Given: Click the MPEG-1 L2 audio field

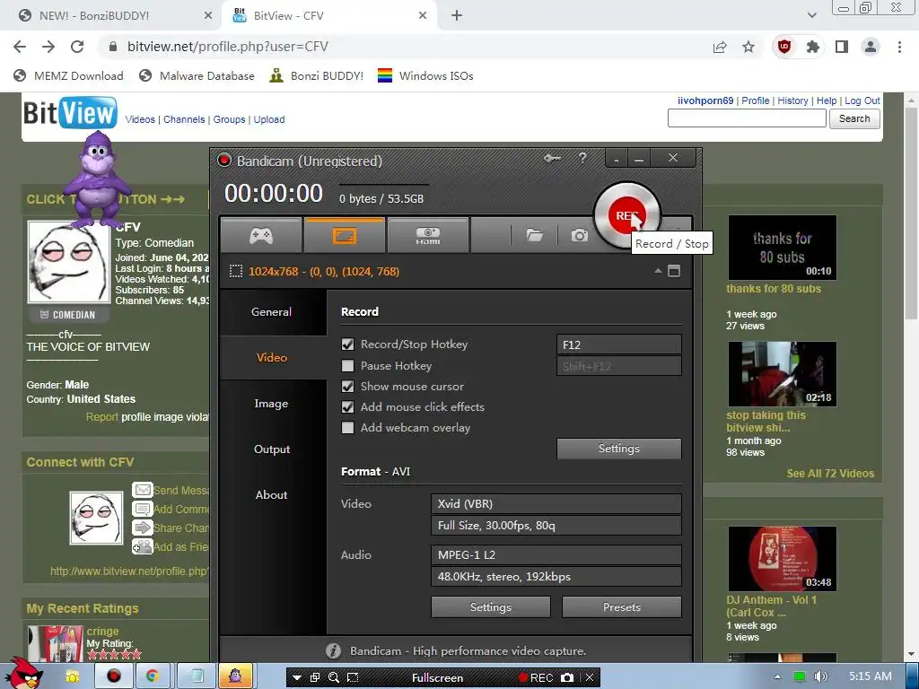Looking at the screenshot, I should tap(556, 554).
